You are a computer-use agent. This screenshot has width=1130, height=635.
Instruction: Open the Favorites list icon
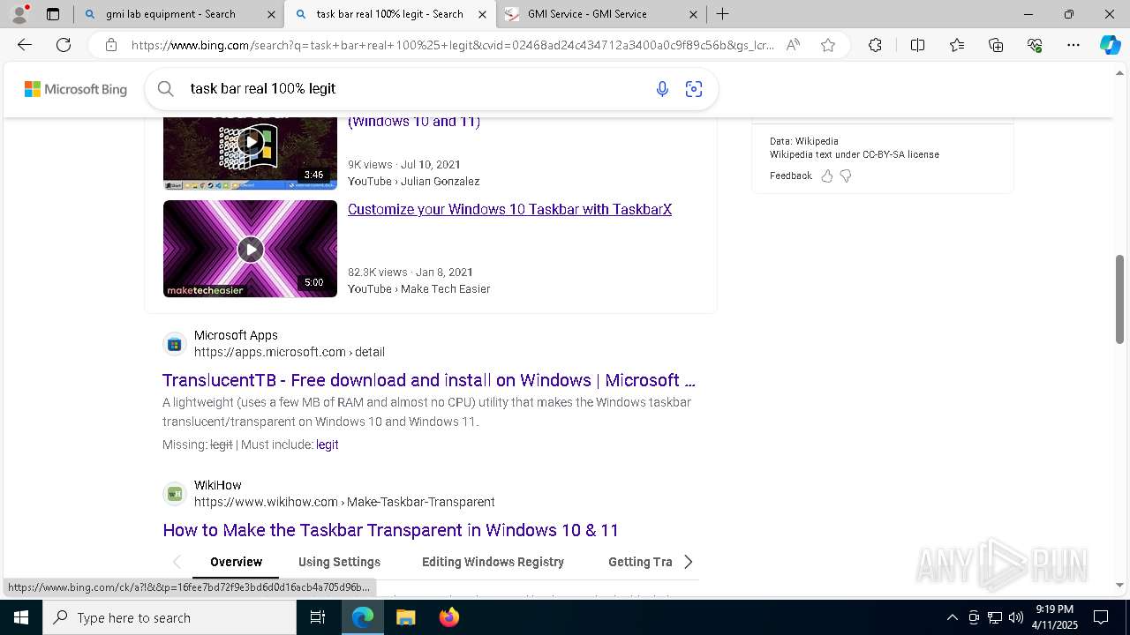tap(957, 45)
